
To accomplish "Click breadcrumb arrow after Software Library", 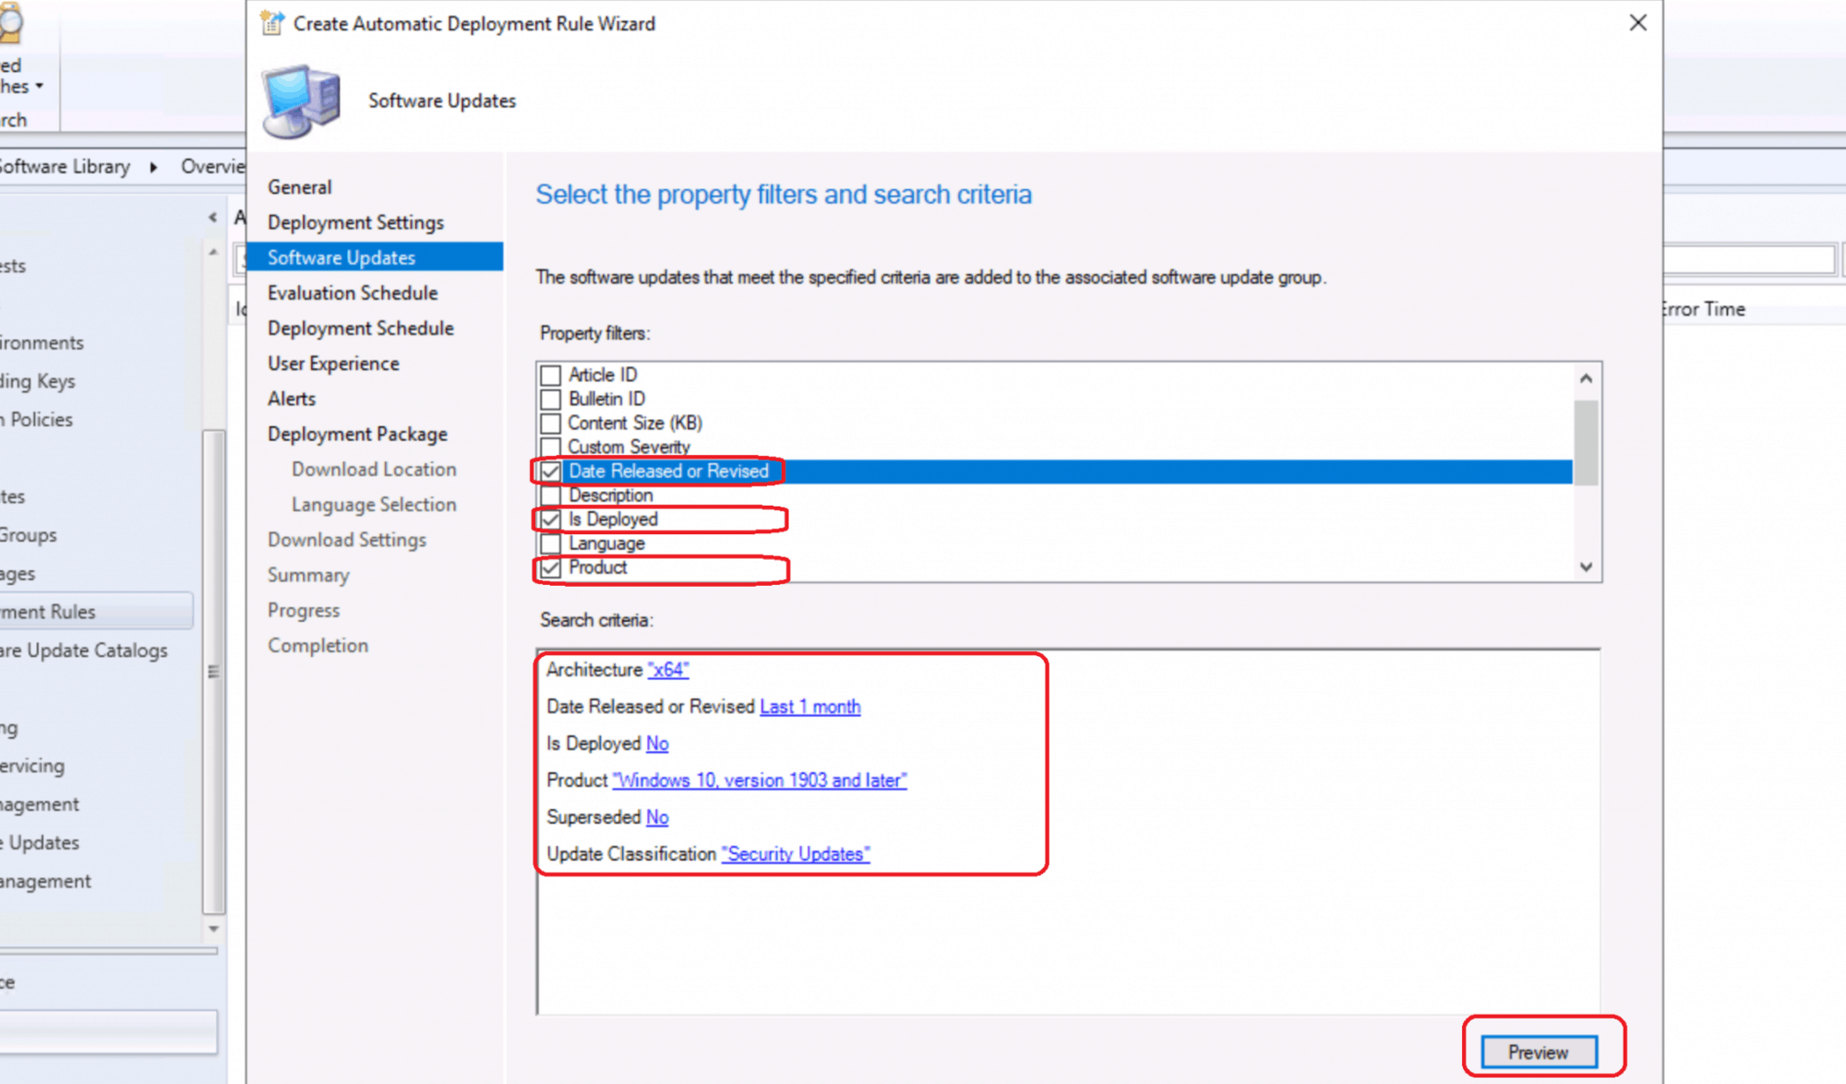I will click(153, 167).
